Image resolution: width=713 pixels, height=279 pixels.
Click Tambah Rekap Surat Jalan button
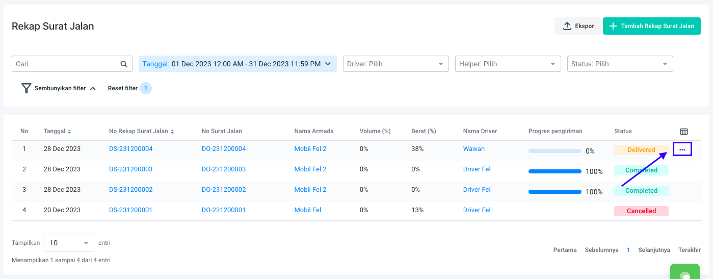pyautogui.click(x=651, y=26)
